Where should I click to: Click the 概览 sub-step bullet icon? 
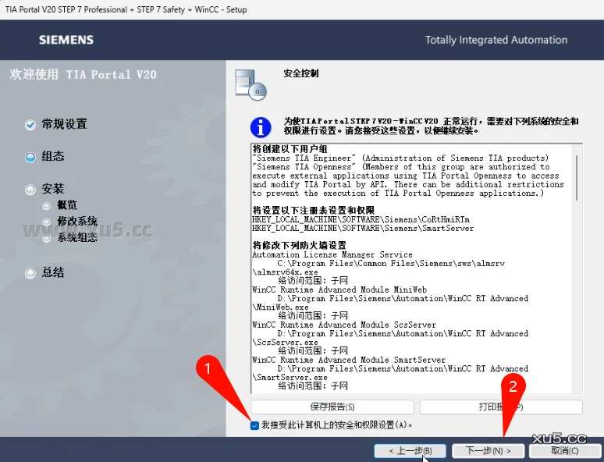point(48,205)
